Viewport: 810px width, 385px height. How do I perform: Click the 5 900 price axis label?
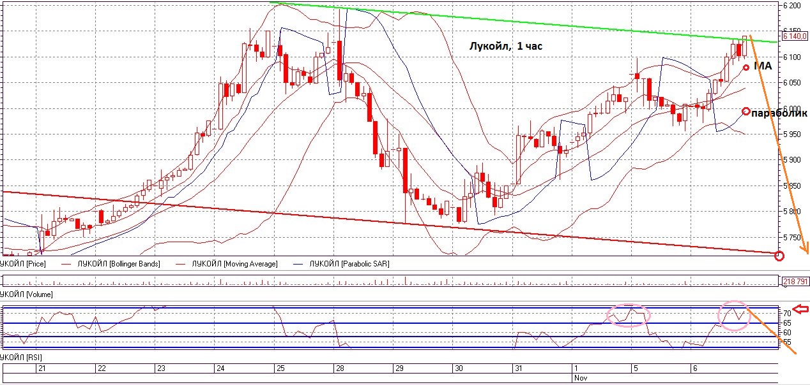[x=791, y=160]
